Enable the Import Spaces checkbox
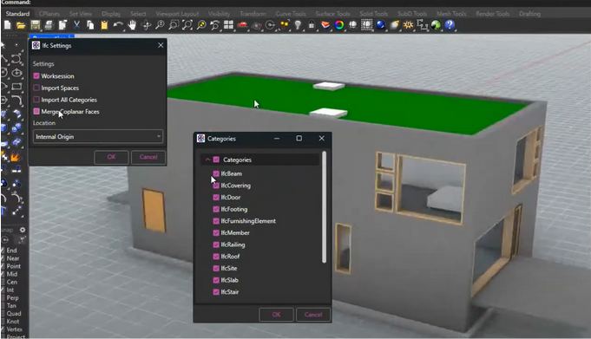591x339 pixels. click(36, 88)
